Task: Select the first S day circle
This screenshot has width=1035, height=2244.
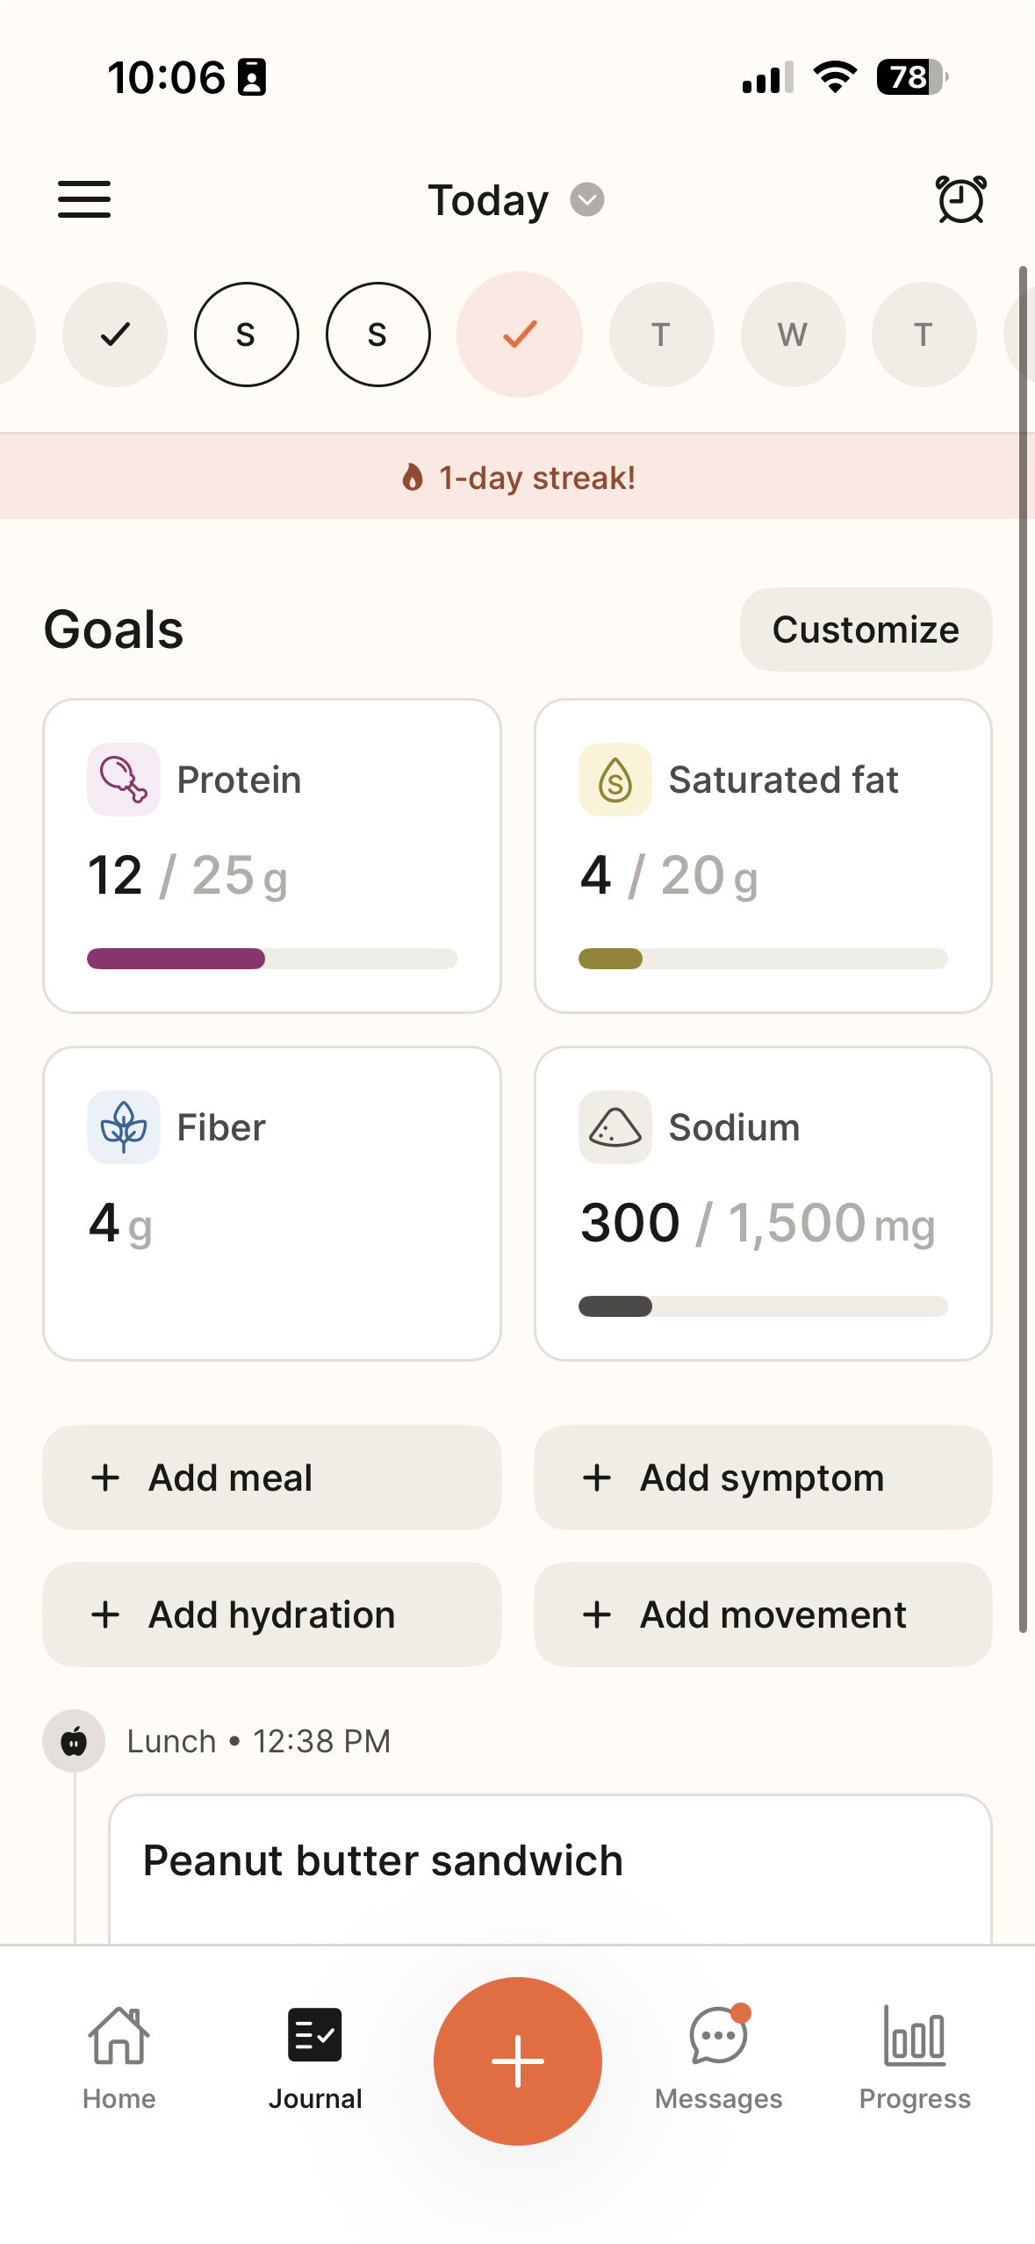Action: click(247, 334)
